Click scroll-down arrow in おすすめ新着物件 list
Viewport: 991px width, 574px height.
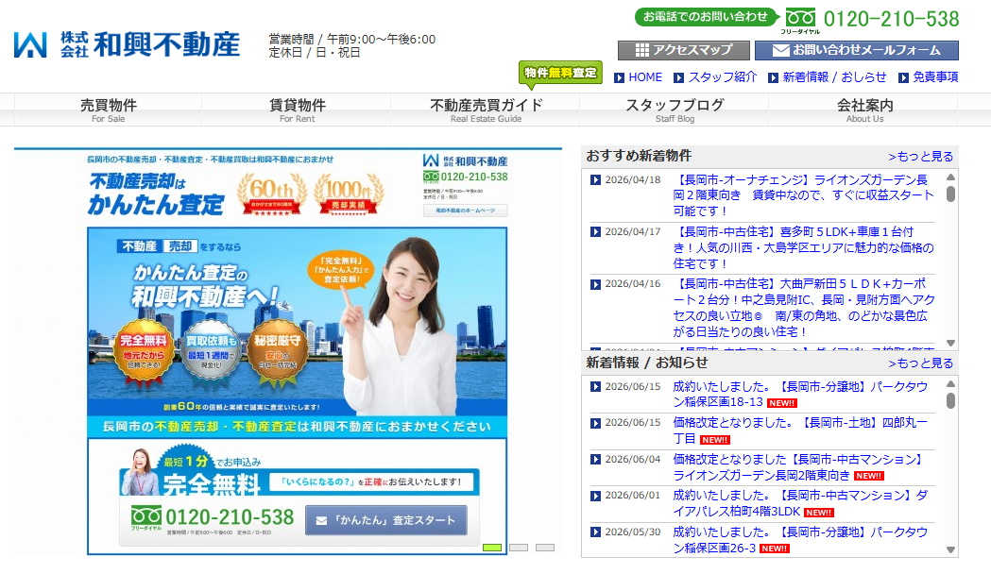950,344
